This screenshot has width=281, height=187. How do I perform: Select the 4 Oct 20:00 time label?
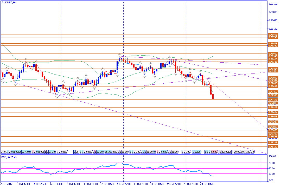click(40, 184)
